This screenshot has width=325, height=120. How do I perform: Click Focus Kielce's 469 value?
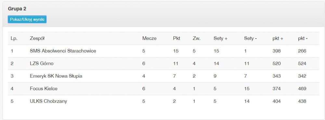point(302,89)
